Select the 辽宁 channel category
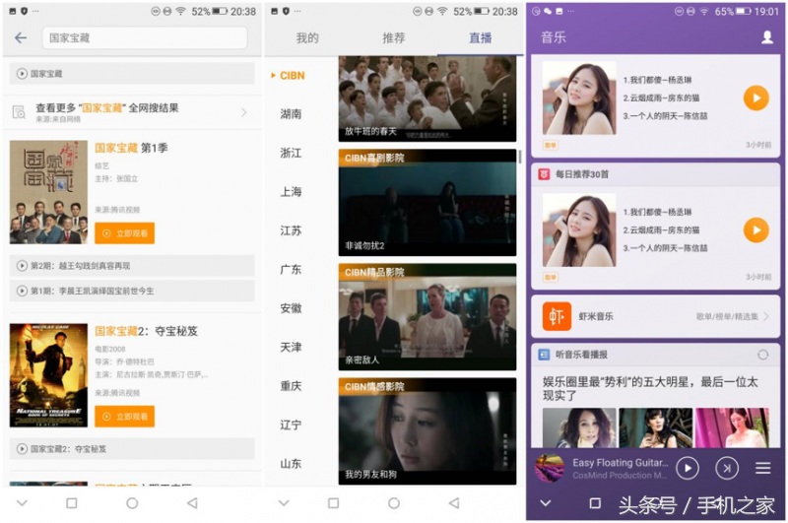 click(x=291, y=425)
